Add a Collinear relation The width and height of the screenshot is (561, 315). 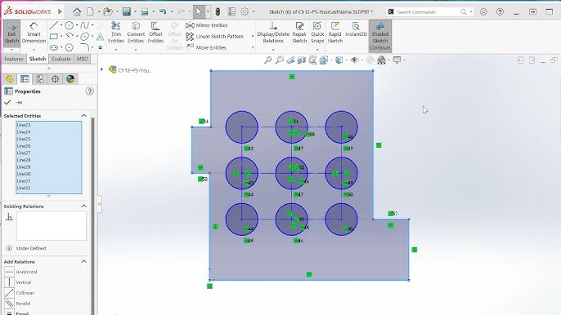point(20,293)
